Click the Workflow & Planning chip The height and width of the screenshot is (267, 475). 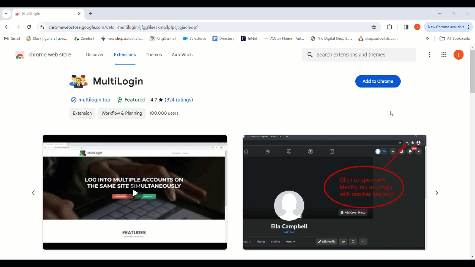tap(122, 113)
